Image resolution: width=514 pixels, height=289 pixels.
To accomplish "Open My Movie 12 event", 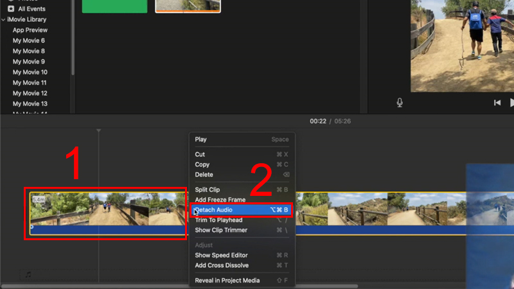I will point(30,93).
